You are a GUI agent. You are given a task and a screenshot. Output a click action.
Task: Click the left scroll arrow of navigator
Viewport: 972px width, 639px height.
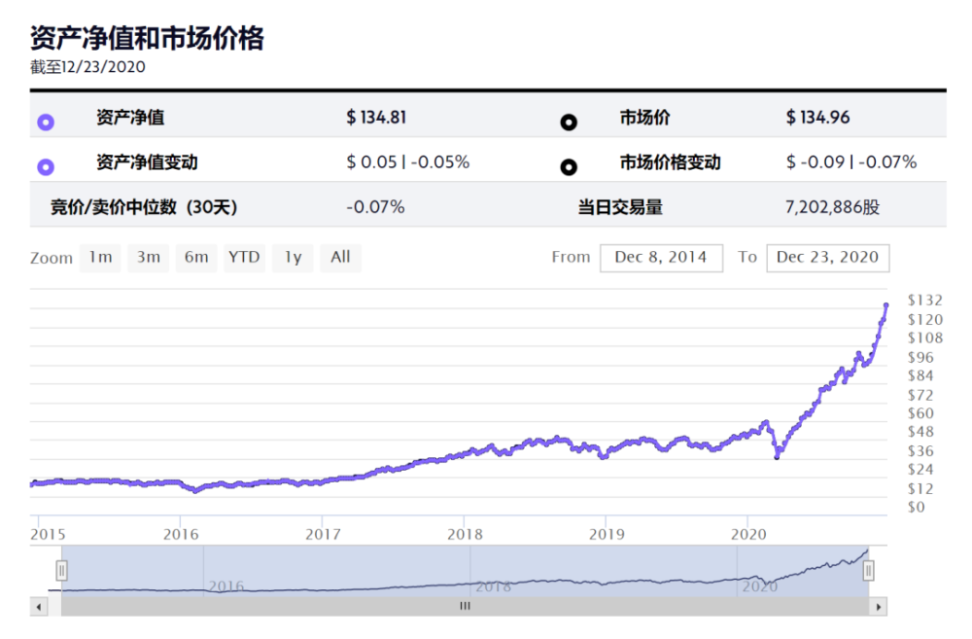coord(39,607)
